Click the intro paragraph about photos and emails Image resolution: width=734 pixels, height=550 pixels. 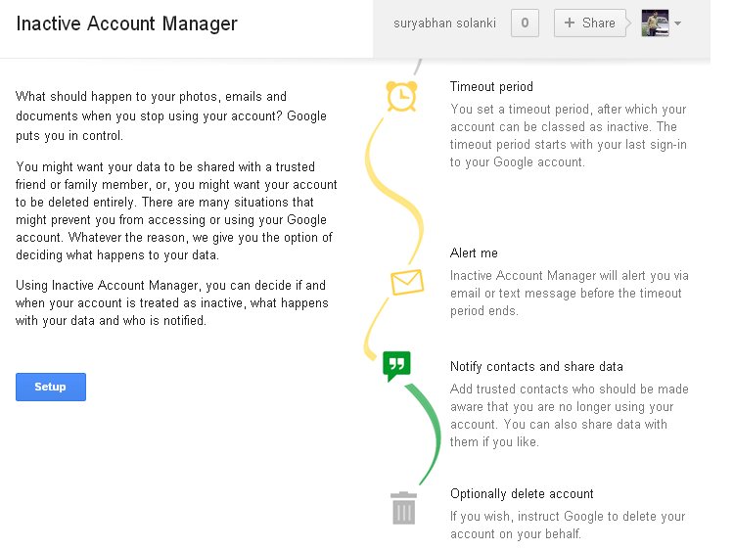click(x=171, y=115)
